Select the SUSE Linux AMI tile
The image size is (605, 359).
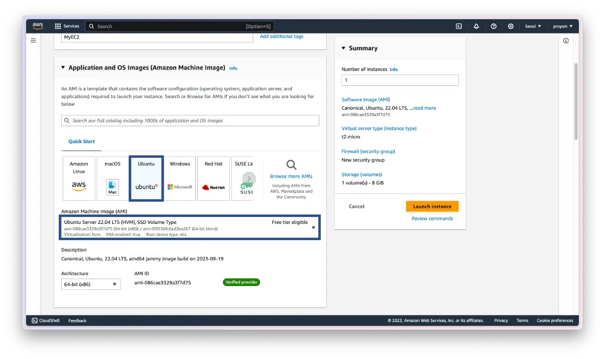(242, 179)
